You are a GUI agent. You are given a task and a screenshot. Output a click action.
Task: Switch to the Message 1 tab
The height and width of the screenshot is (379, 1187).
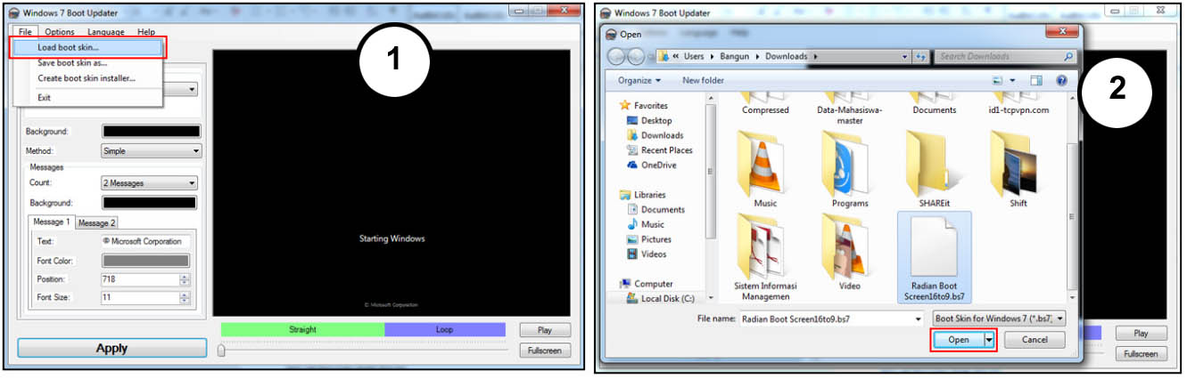click(51, 222)
